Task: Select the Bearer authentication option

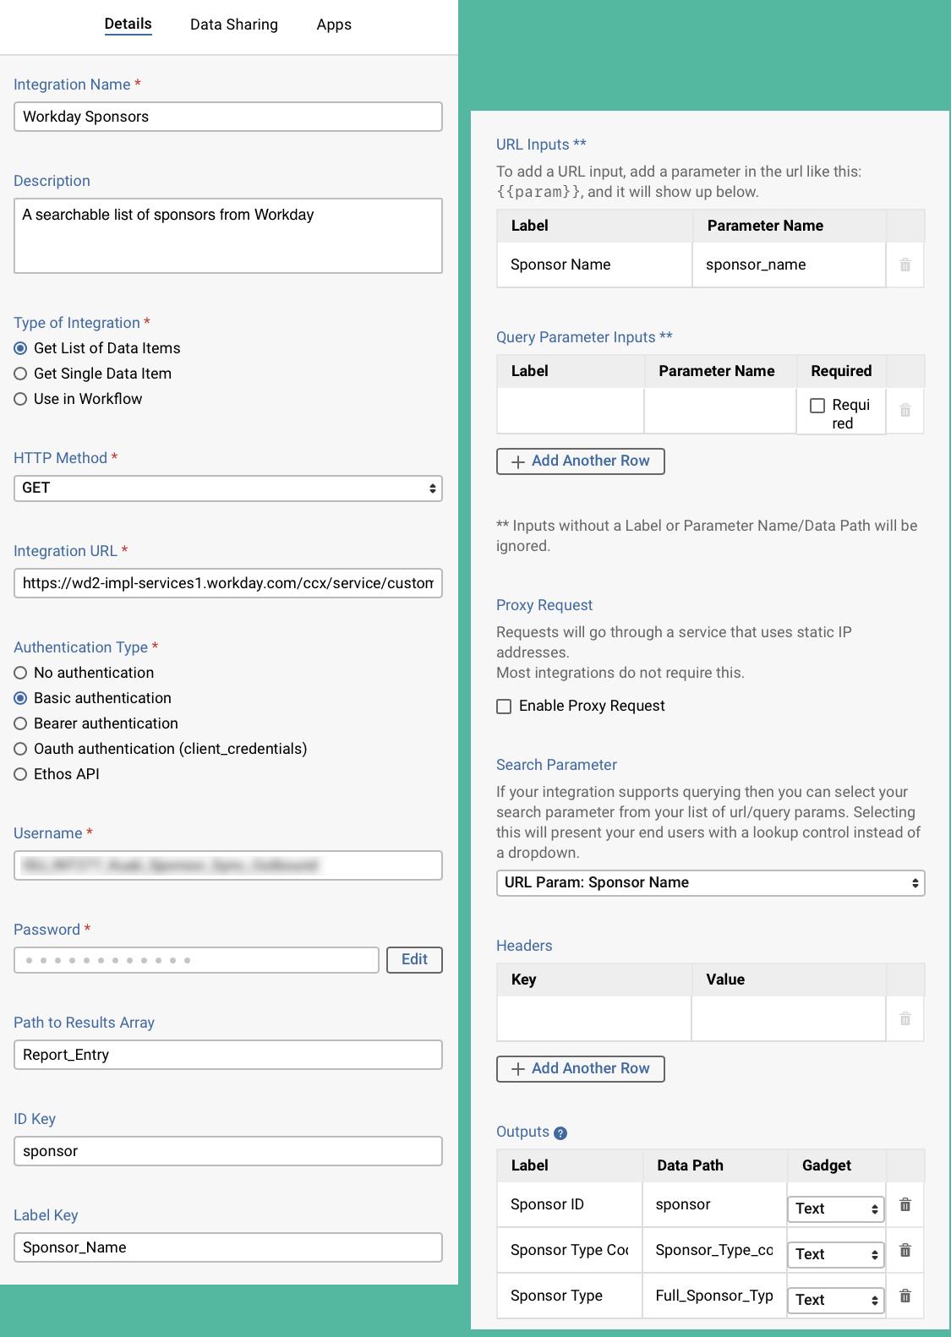Action: click(x=20, y=723)
